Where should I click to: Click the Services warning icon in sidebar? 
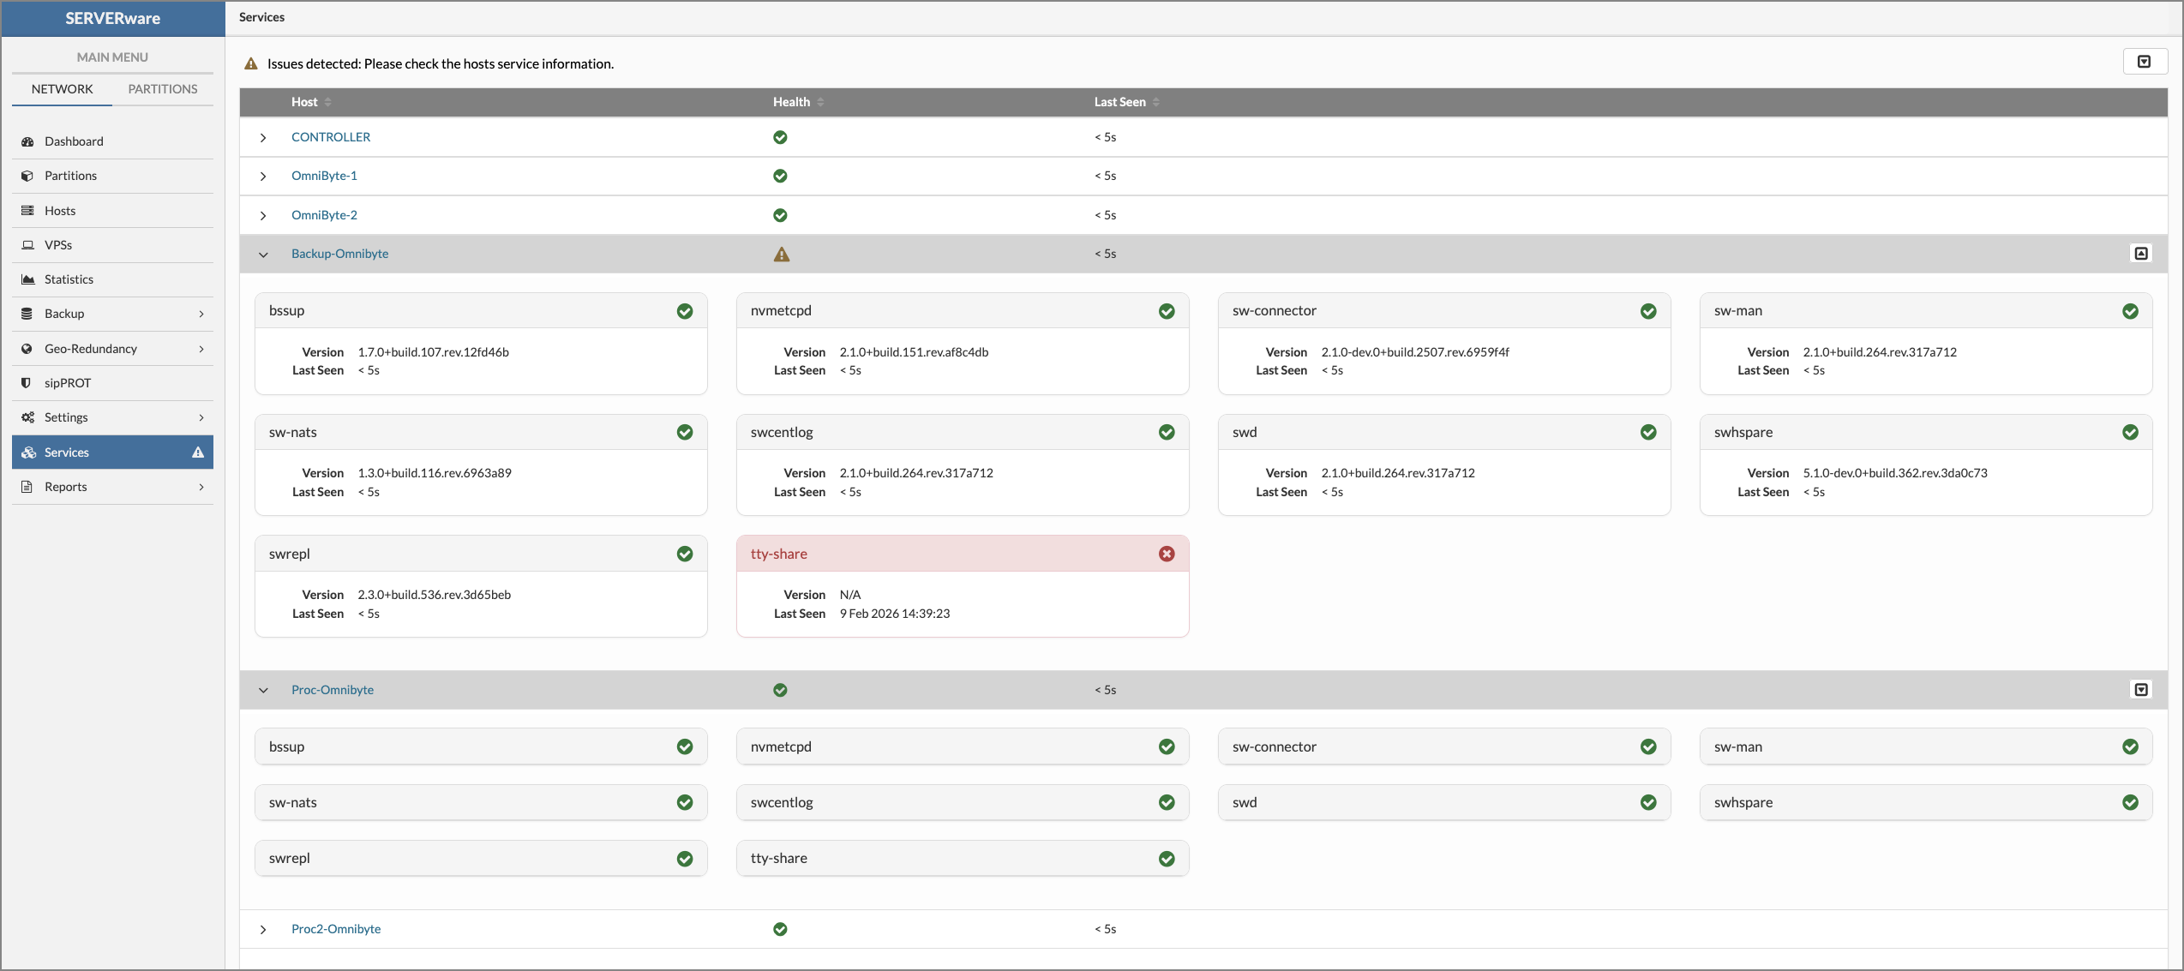(198, 453)
